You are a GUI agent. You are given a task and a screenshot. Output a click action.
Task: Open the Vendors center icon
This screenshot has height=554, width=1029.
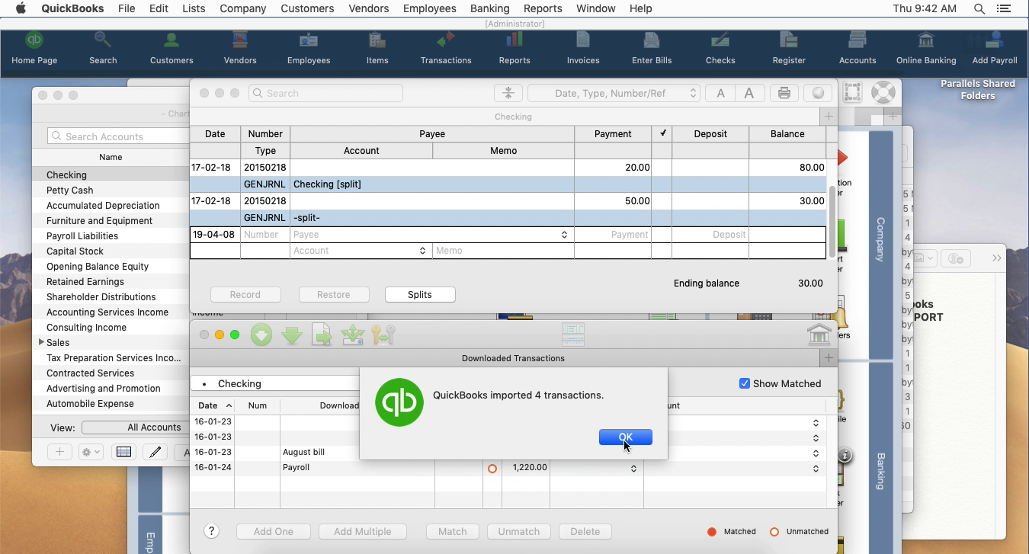point(240,48)
